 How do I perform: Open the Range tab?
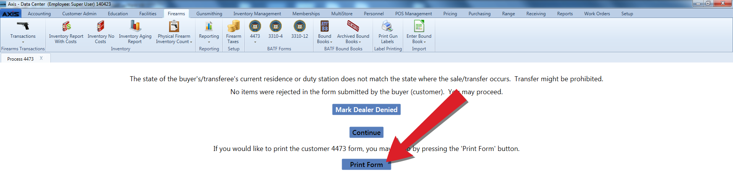[x=509, y=14]
